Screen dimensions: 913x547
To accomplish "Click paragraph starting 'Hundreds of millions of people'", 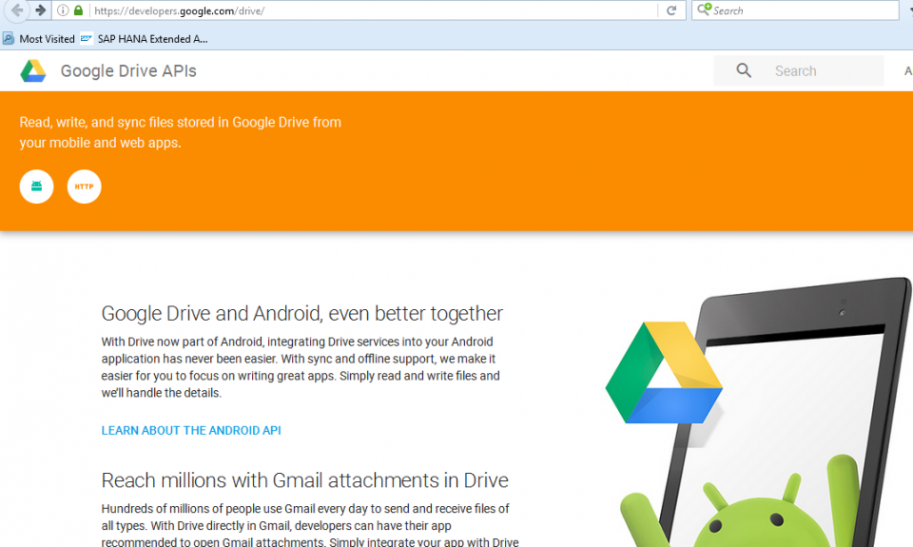I will (310, 525).
